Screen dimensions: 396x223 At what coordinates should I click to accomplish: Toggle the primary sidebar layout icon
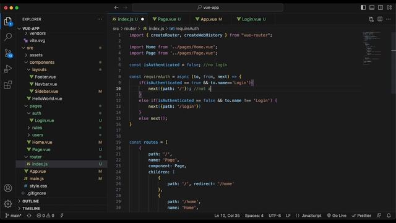(363, 7)
